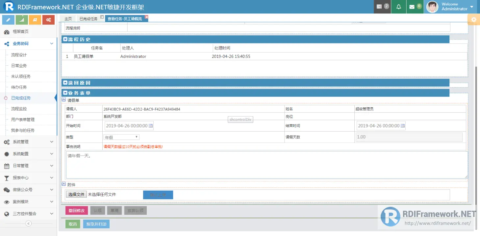Collapse the 附件 fieldset
The height and width of the screenshot is (236, 480).
64,184
